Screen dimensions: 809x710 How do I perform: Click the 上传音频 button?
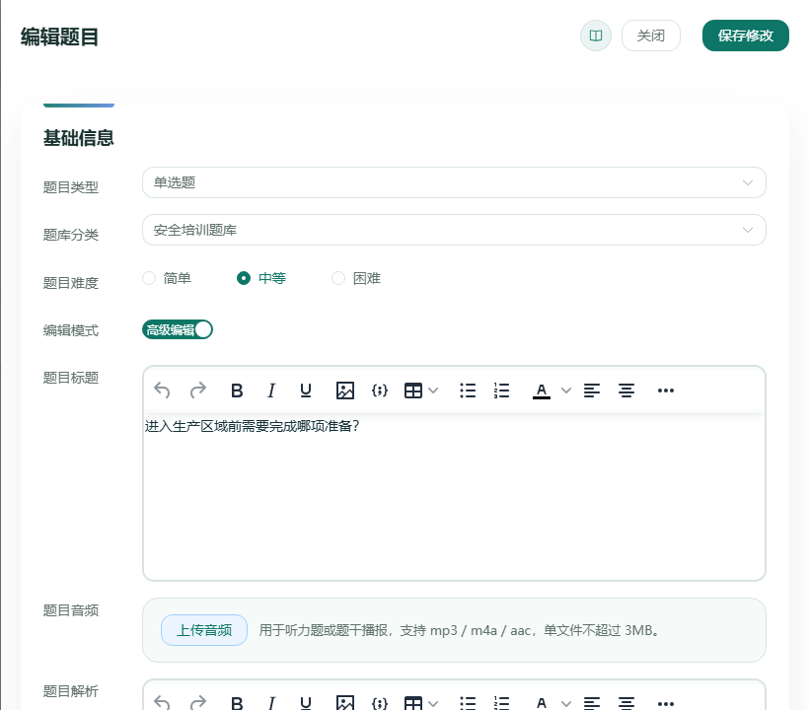tap(204, 630)
